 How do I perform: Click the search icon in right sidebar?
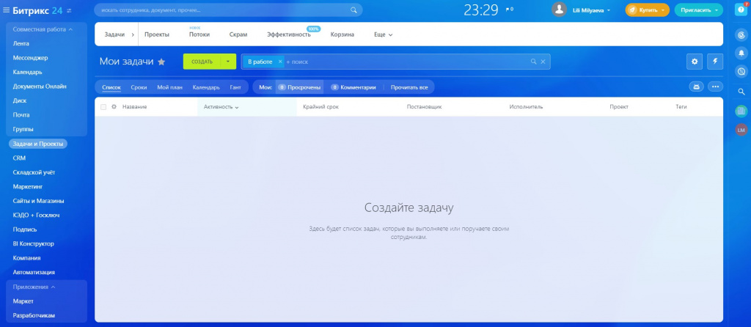[x=741, y=92]
